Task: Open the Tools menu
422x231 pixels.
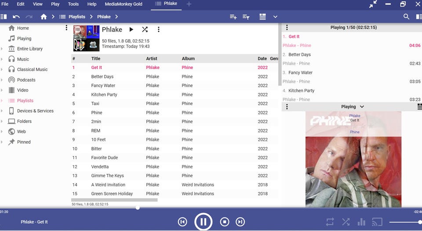Action: pos(73,4)
